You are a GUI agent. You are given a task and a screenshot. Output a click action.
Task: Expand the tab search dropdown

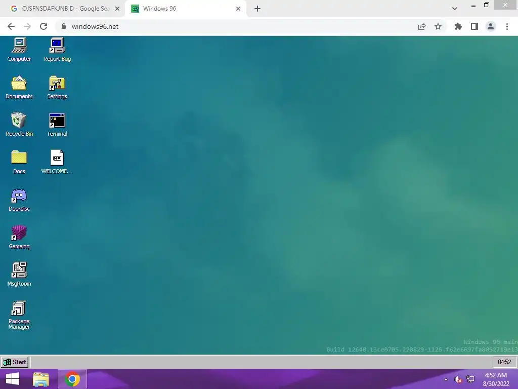pyautogui.click(x=455, y=9)
